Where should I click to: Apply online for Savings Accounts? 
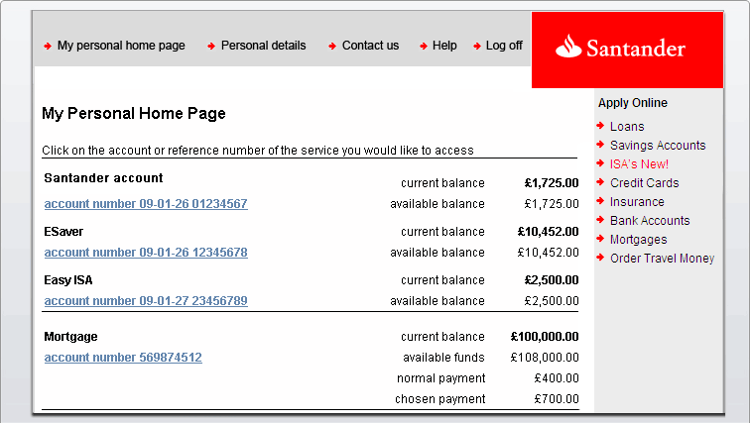click(x=658, y=146)
